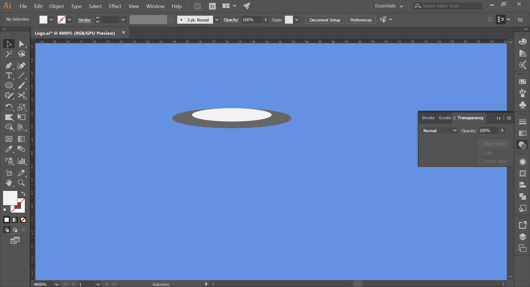Click the Document Setup button

click(325, 20)
